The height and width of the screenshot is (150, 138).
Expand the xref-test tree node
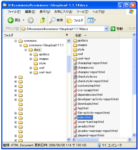(x=31, y=72)
